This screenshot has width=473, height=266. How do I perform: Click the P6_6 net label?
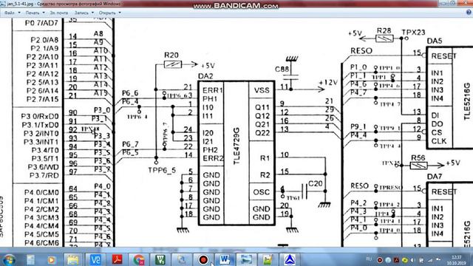point(130,93)
